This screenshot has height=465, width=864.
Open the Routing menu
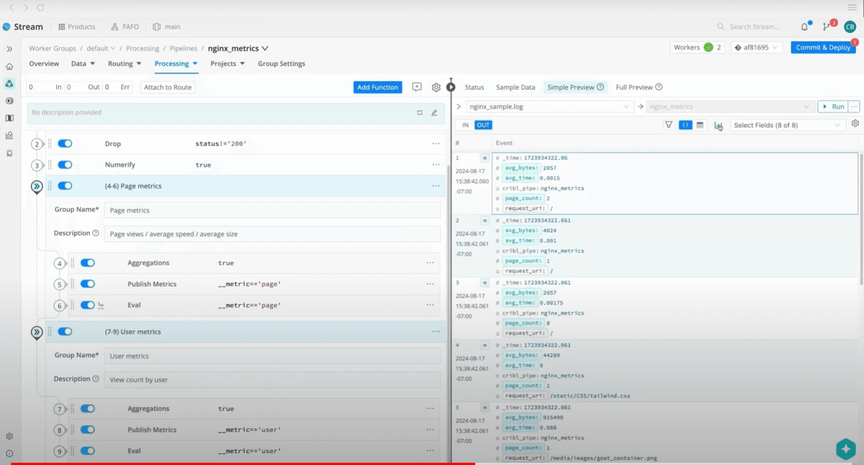124,64
